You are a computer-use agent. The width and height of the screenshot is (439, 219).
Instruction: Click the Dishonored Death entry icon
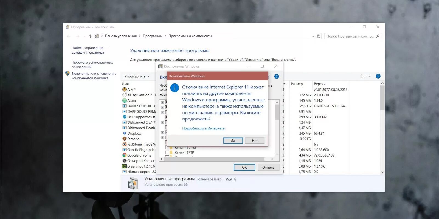(x=124, y=128)
